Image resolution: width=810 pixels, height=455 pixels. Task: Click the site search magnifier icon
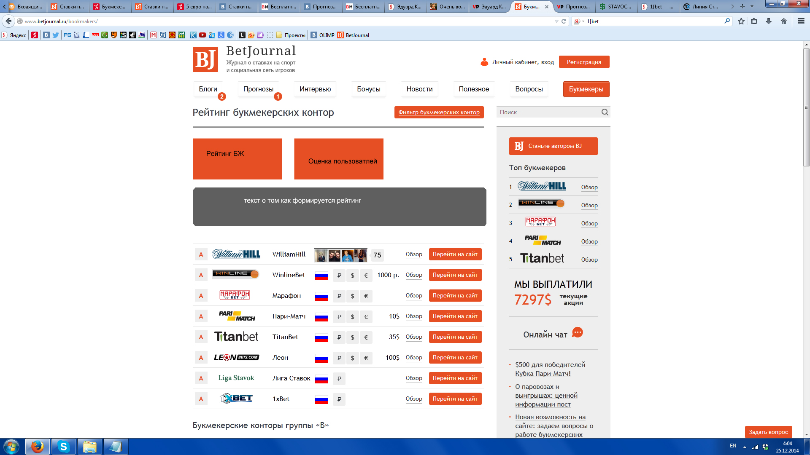[605, 112]
